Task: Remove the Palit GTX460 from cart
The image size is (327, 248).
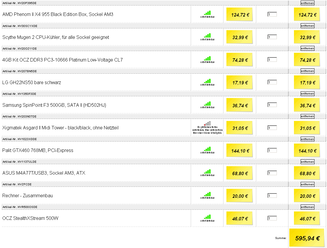Action: click(x=307, y=139)
